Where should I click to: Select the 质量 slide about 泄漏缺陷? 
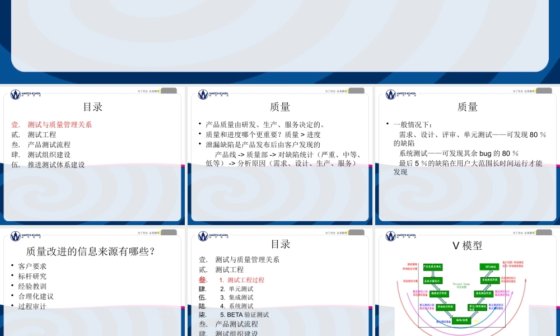[x=280, y=156]
